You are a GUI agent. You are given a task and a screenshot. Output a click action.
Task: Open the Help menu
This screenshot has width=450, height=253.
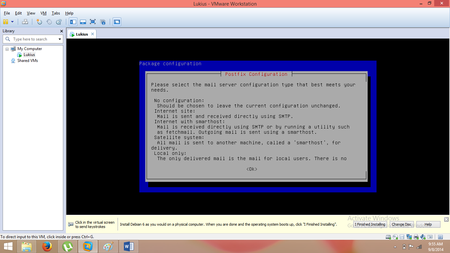(x=69, y=13)
